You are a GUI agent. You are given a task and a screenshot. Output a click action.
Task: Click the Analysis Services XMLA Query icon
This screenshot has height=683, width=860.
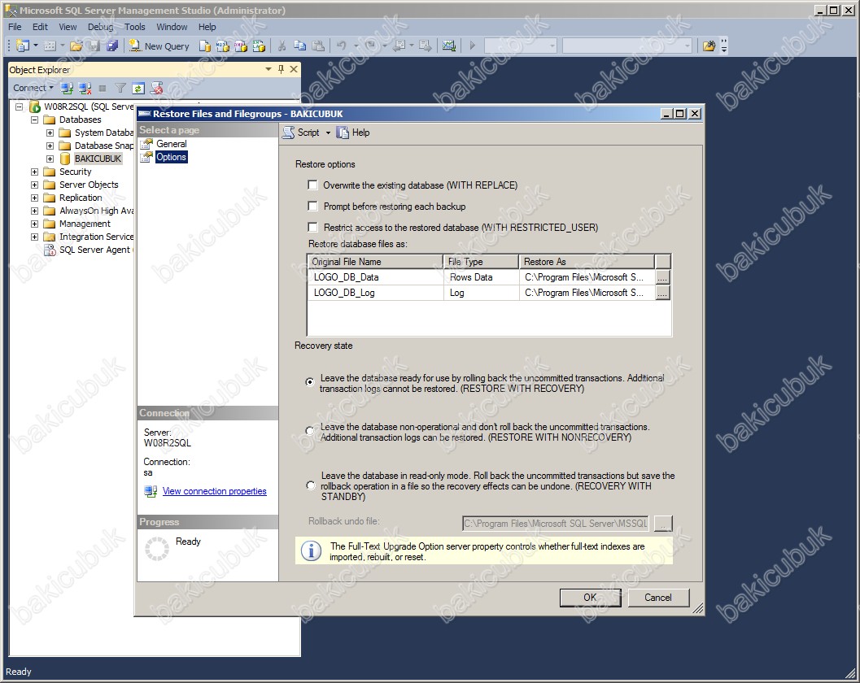click(259, 46)
